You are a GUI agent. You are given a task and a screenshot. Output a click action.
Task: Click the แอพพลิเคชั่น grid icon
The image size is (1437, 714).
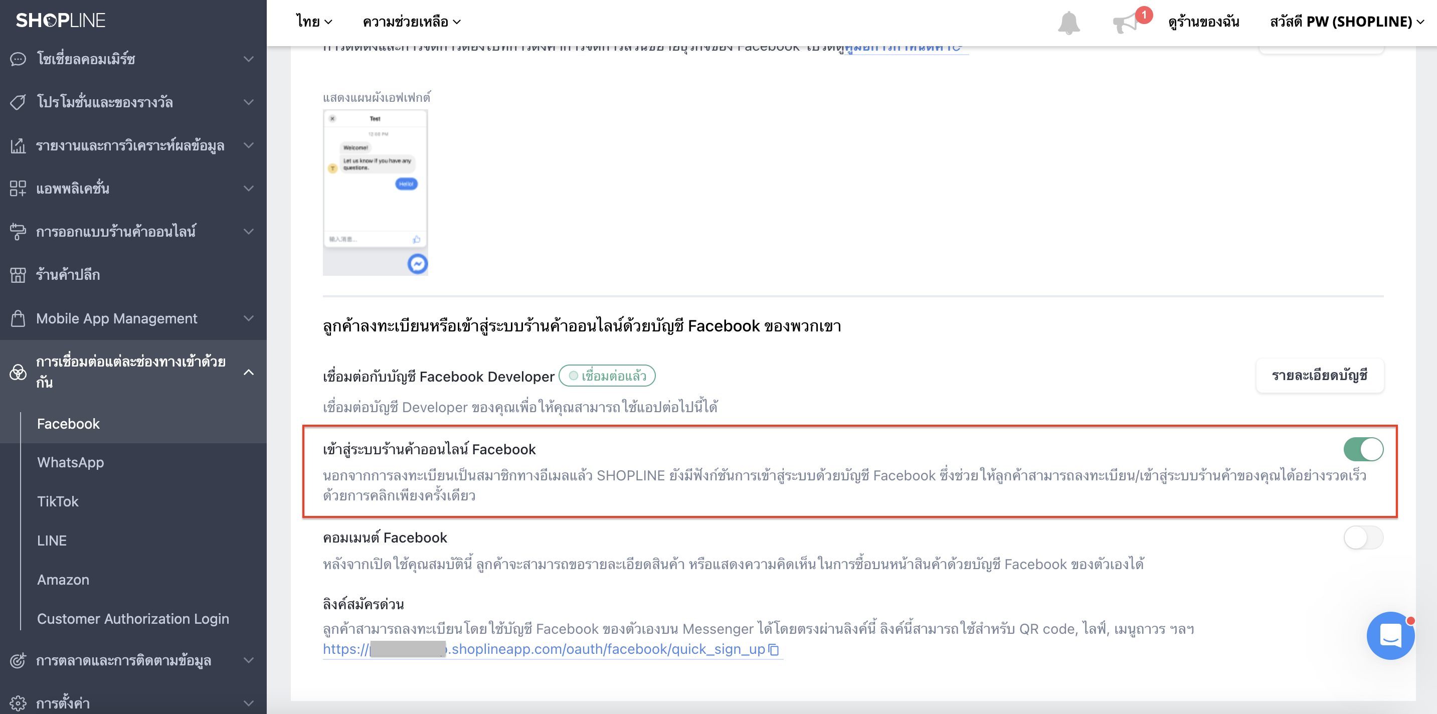pos(18,188)
